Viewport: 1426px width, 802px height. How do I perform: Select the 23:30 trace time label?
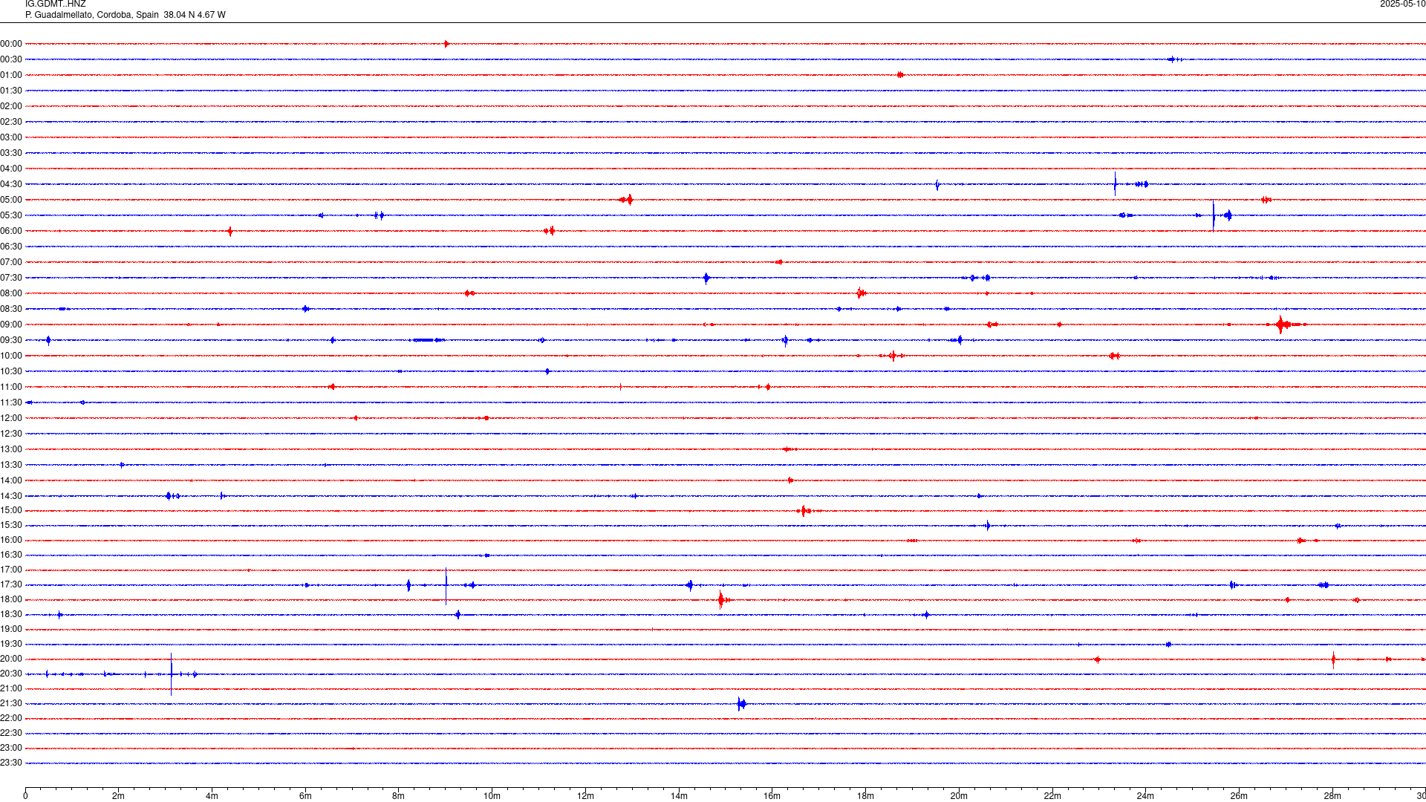click(11, 763)
